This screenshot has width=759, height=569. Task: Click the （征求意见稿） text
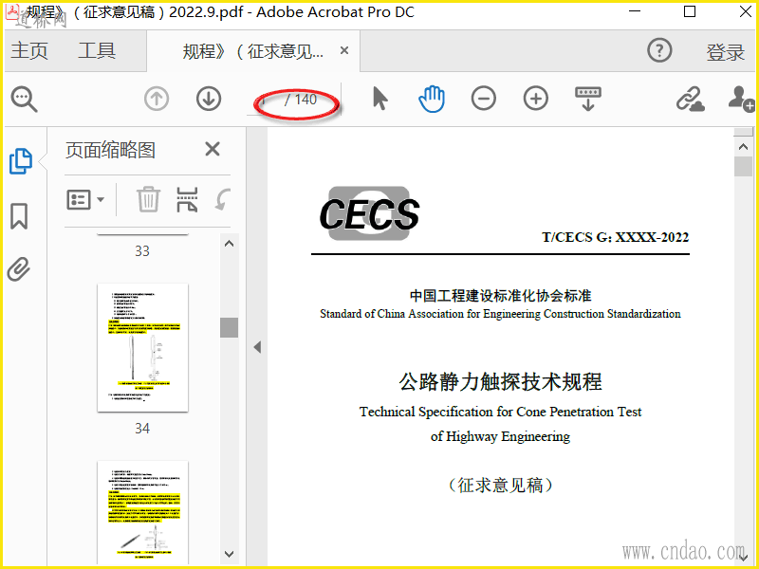click(x=501, y=485)
